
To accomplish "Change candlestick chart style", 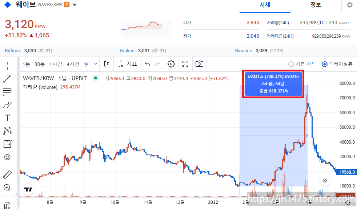I will (107, 64).
